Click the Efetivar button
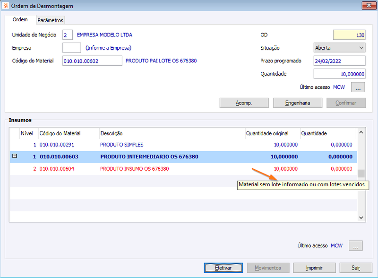378x278 pixels. tap(223, 268)
